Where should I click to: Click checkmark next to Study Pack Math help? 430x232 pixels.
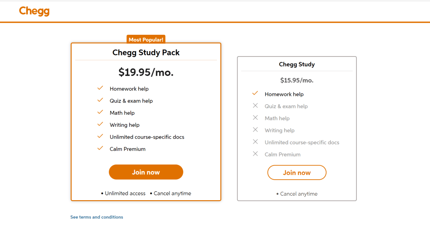tap(100, 112)
